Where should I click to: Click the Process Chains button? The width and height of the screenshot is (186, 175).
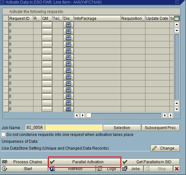tap(24, 162)
